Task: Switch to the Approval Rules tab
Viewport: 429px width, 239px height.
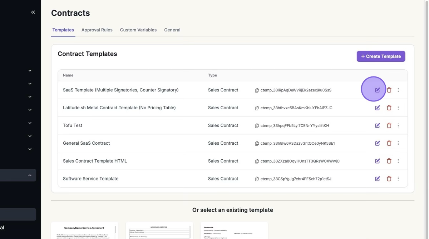Action: click(97, 30)
